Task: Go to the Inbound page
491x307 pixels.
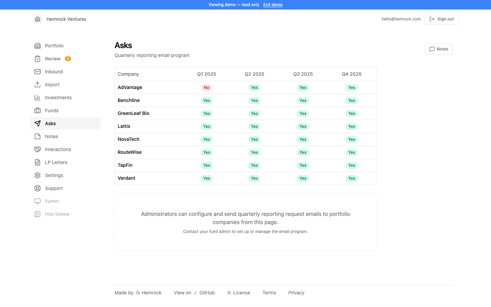Action: 65,72
